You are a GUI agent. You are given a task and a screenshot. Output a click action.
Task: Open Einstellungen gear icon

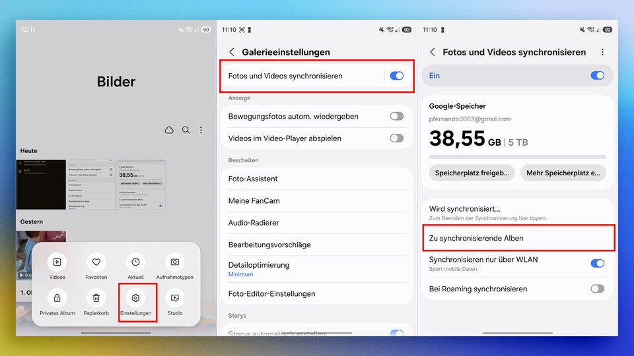point(135,298)
